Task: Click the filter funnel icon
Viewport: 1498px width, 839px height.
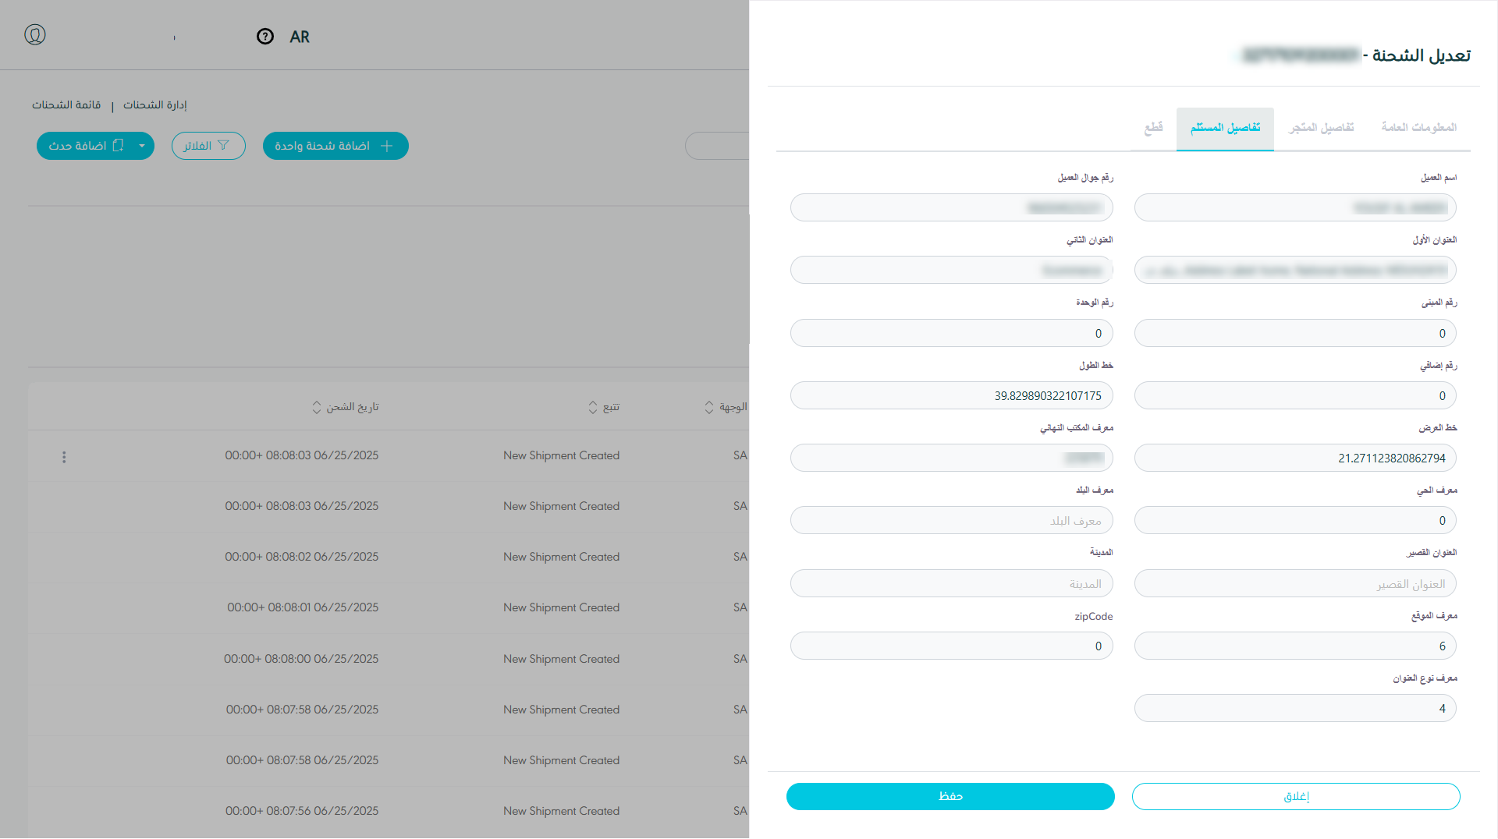Action: pyautogui.click(x=224, y=146)
